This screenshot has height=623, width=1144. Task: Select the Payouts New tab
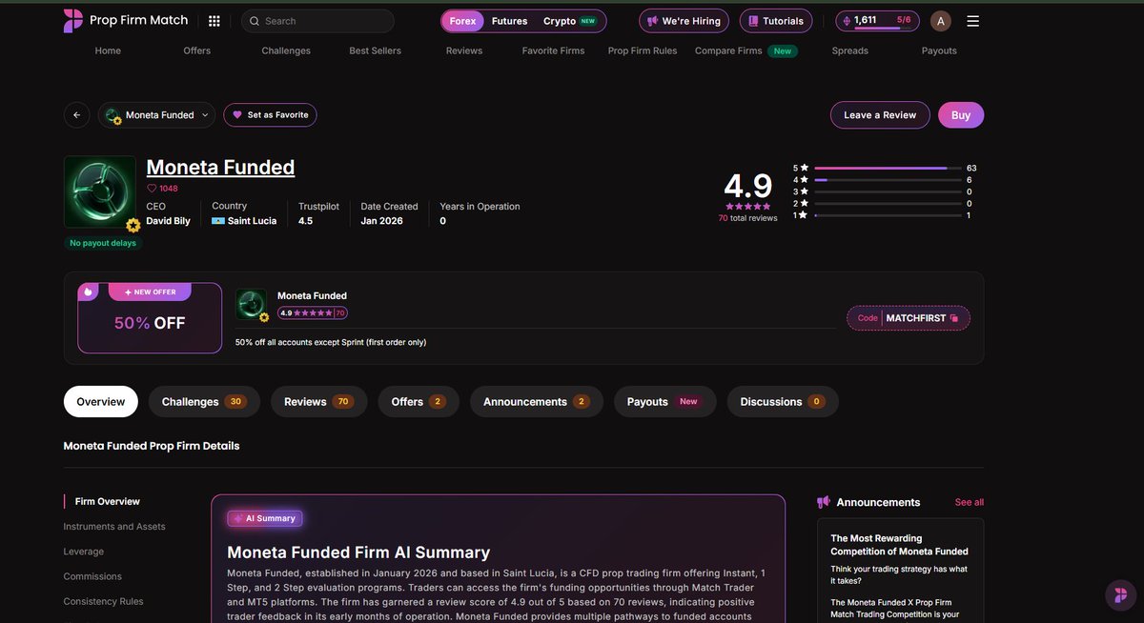pyautogui.click(x=664, y=402)
